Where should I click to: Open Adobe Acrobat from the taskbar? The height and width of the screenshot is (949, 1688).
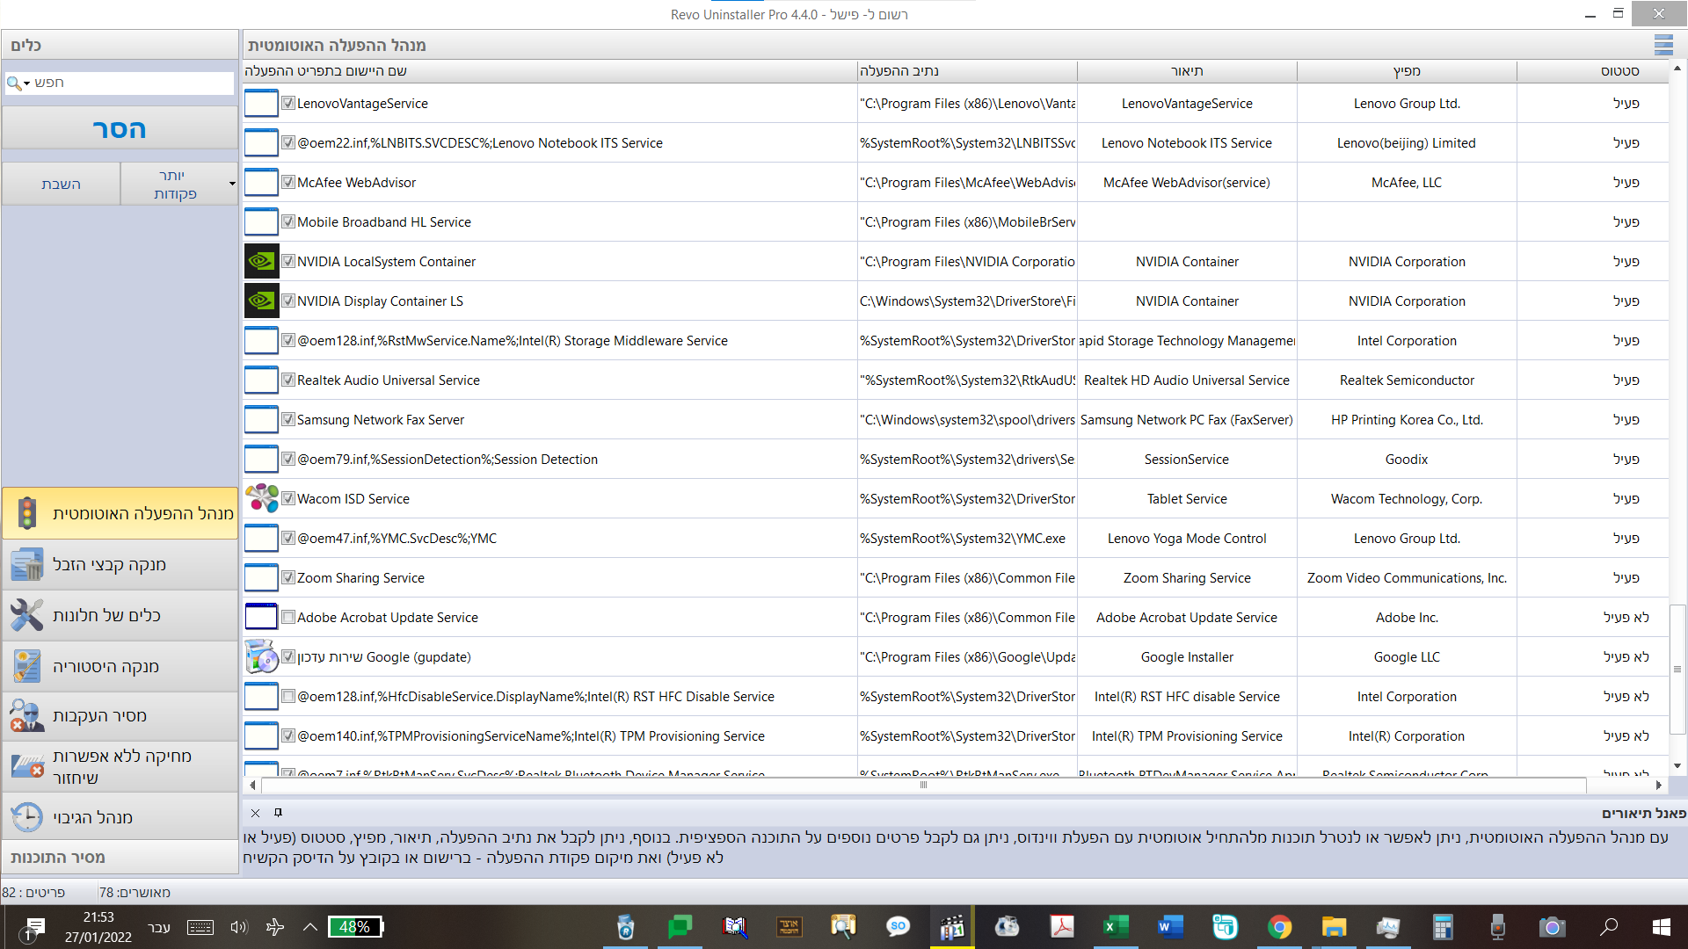[x=1062, y=927]
